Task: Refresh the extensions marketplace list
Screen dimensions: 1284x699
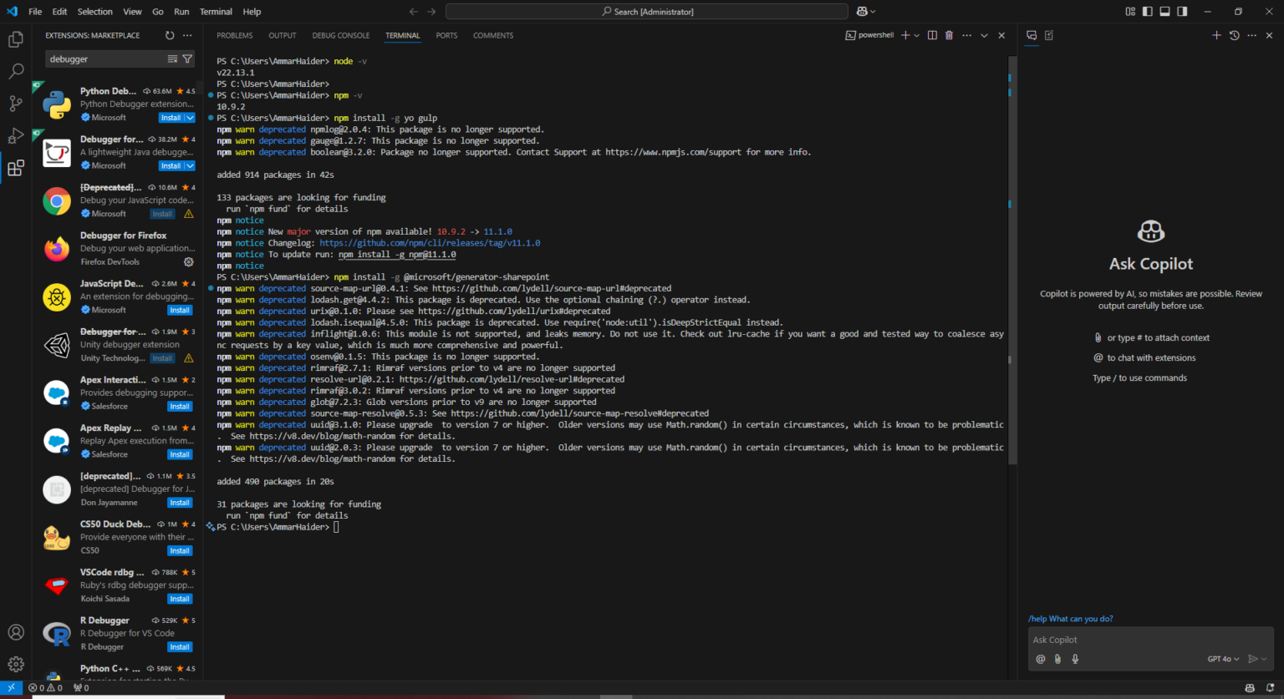Action: (x=170, y=35)
